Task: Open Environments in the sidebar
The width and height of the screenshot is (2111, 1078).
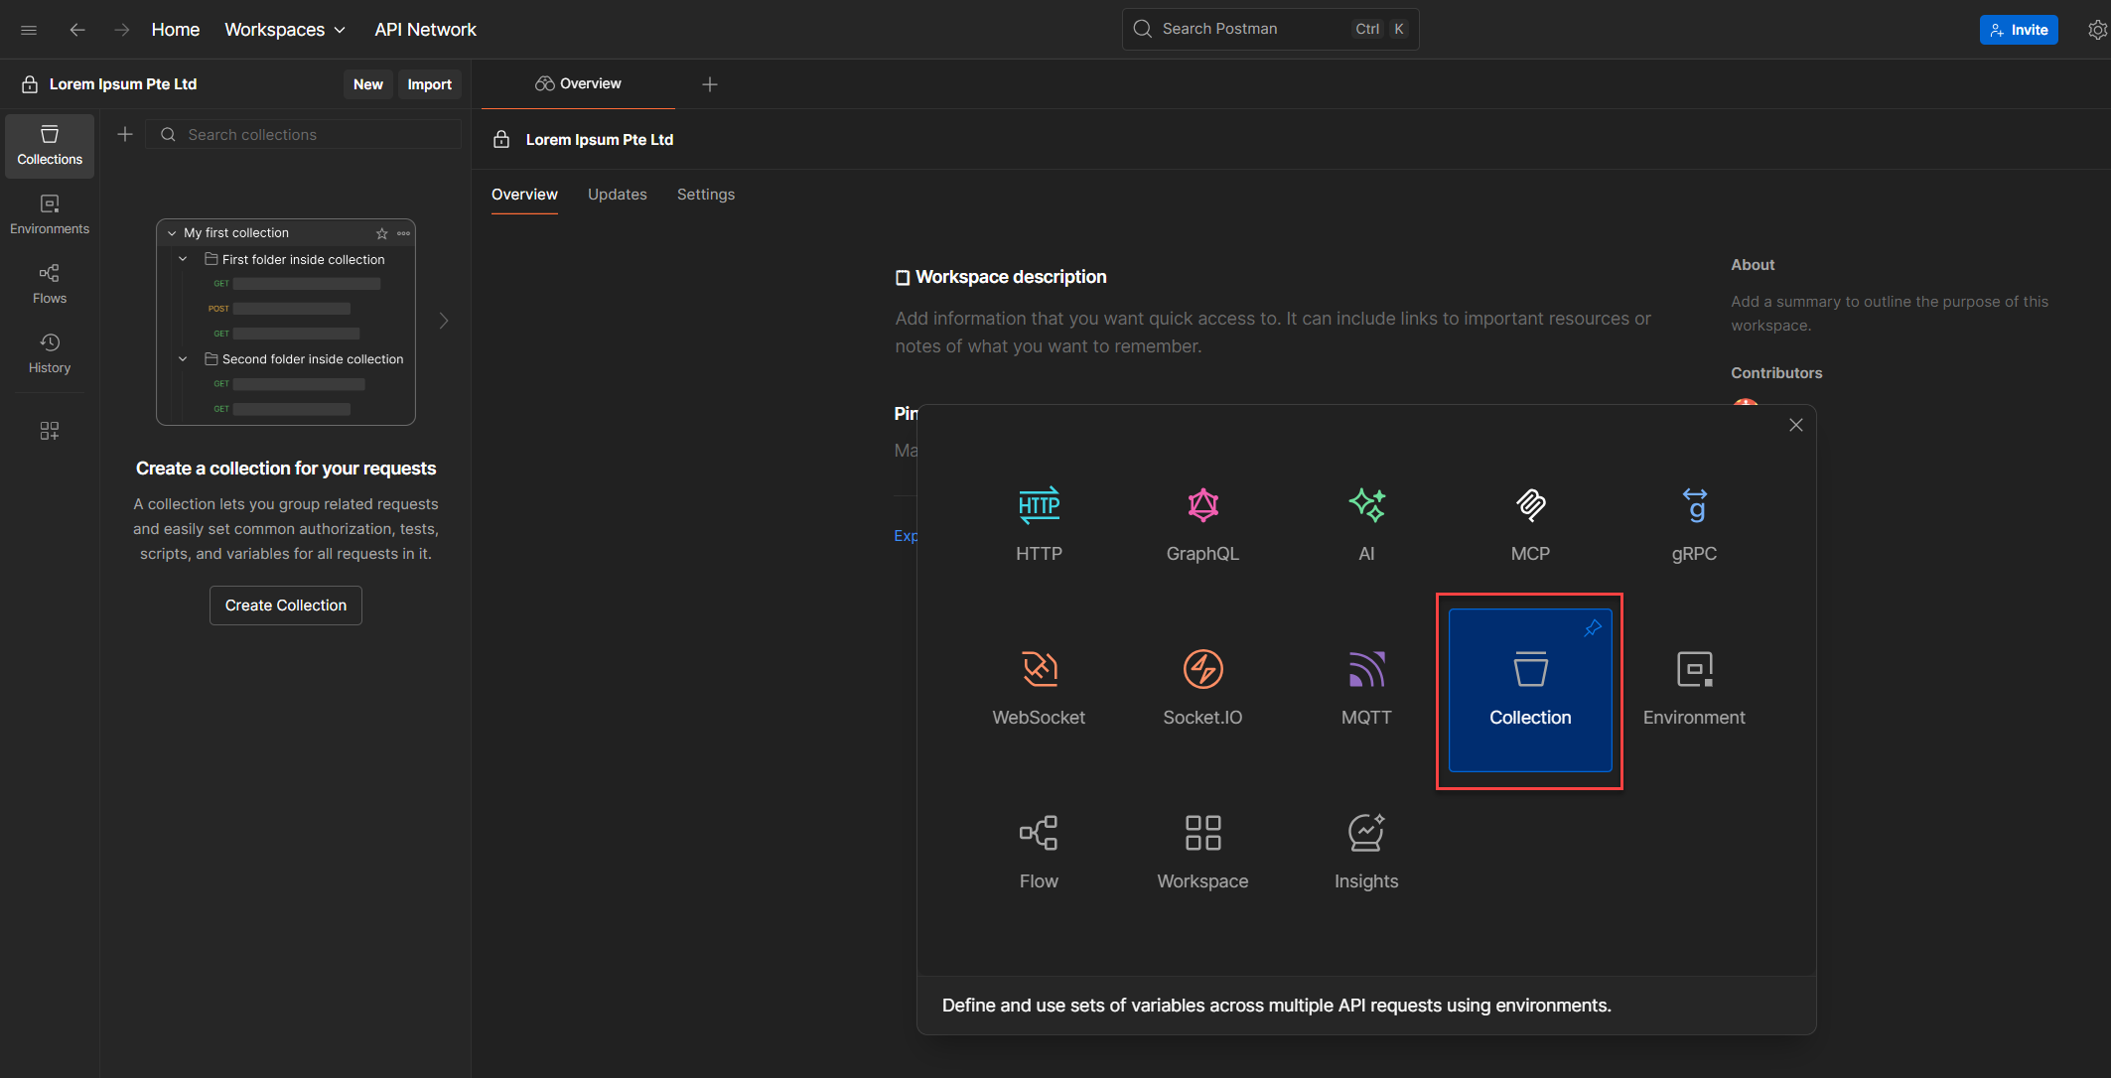Action: point(50,213)
